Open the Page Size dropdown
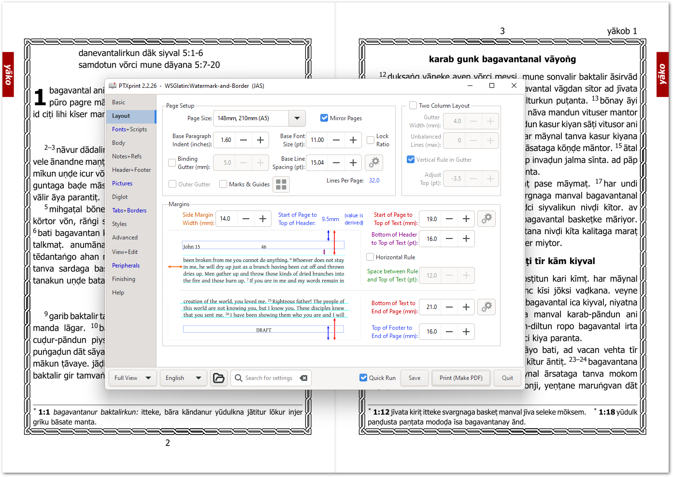The image size is (673, 477). click(x=297, y=118)
